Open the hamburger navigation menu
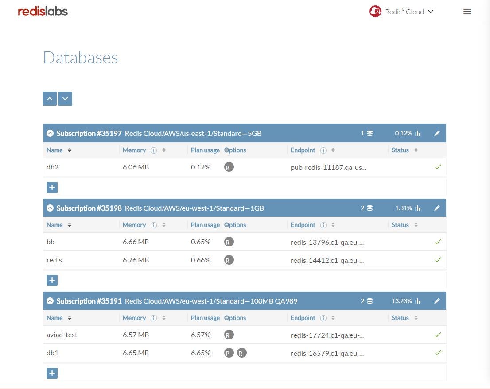Viewport: 490px width, 389px height. point(467,12)
